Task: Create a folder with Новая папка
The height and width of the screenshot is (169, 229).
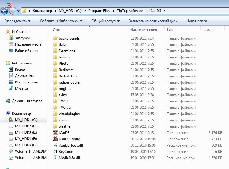Action: click(x=196, y=21)
